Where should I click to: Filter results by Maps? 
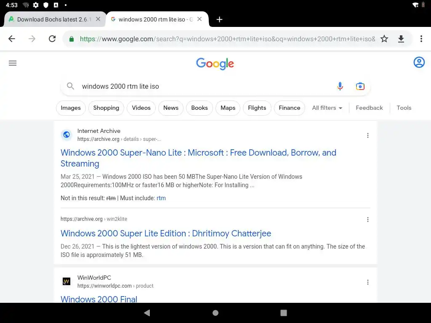228,108
